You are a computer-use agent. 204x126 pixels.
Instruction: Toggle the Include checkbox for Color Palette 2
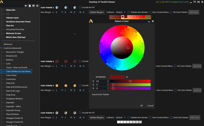coord(80,61)
